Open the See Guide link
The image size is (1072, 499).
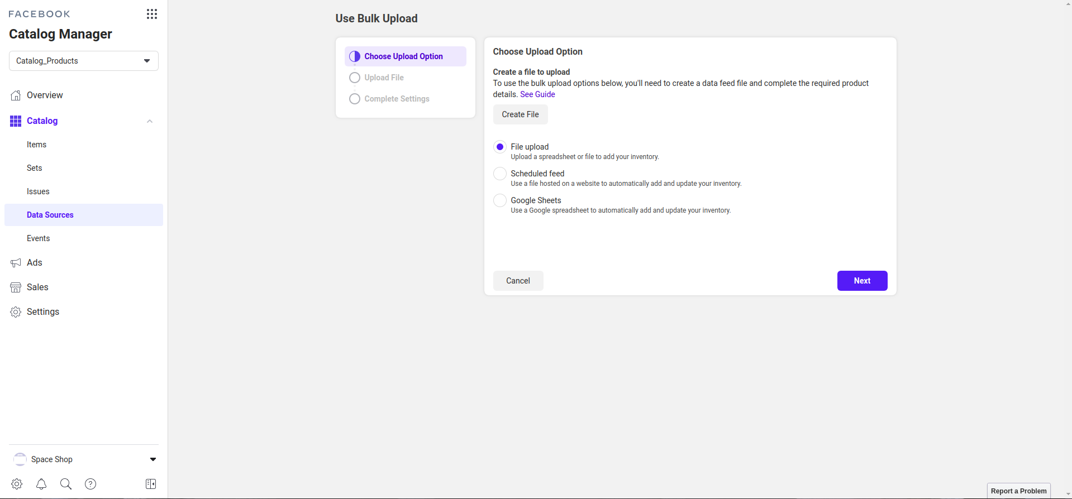pos(537,94)
